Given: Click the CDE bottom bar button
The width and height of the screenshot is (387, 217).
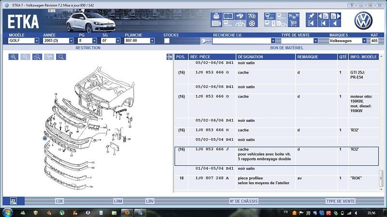Looking at the screenshot, I should (x=59, y=201).
